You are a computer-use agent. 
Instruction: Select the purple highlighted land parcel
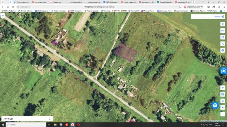coord(126,53)
